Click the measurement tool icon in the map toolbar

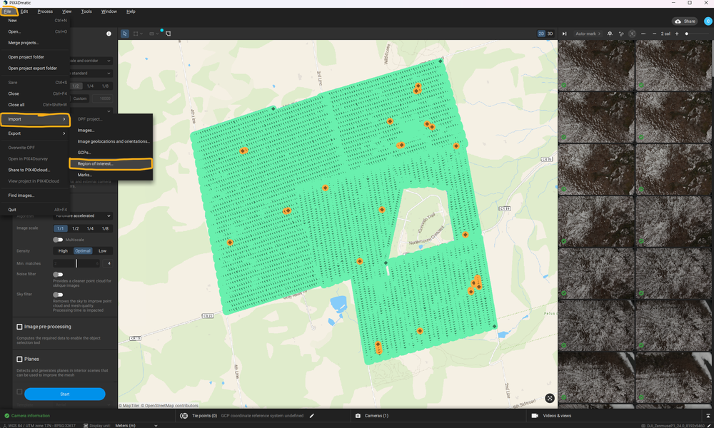(x=151, y=34)
